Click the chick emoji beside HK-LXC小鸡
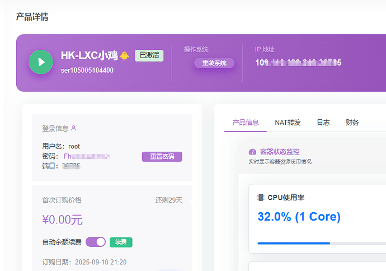This screenshot has height=271, width=386. tap(124, 55)
